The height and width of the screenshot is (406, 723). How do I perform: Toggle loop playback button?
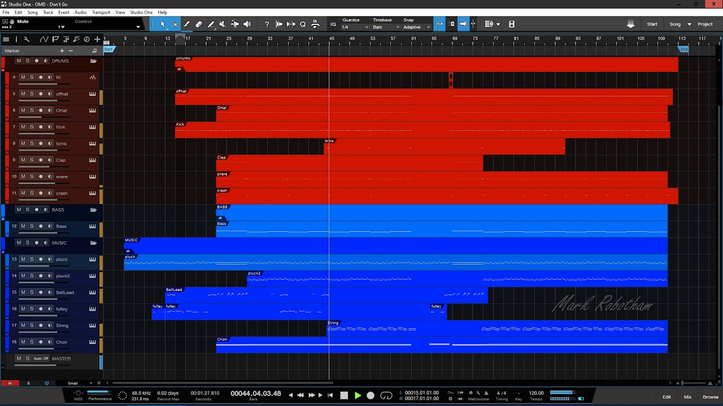386,396
